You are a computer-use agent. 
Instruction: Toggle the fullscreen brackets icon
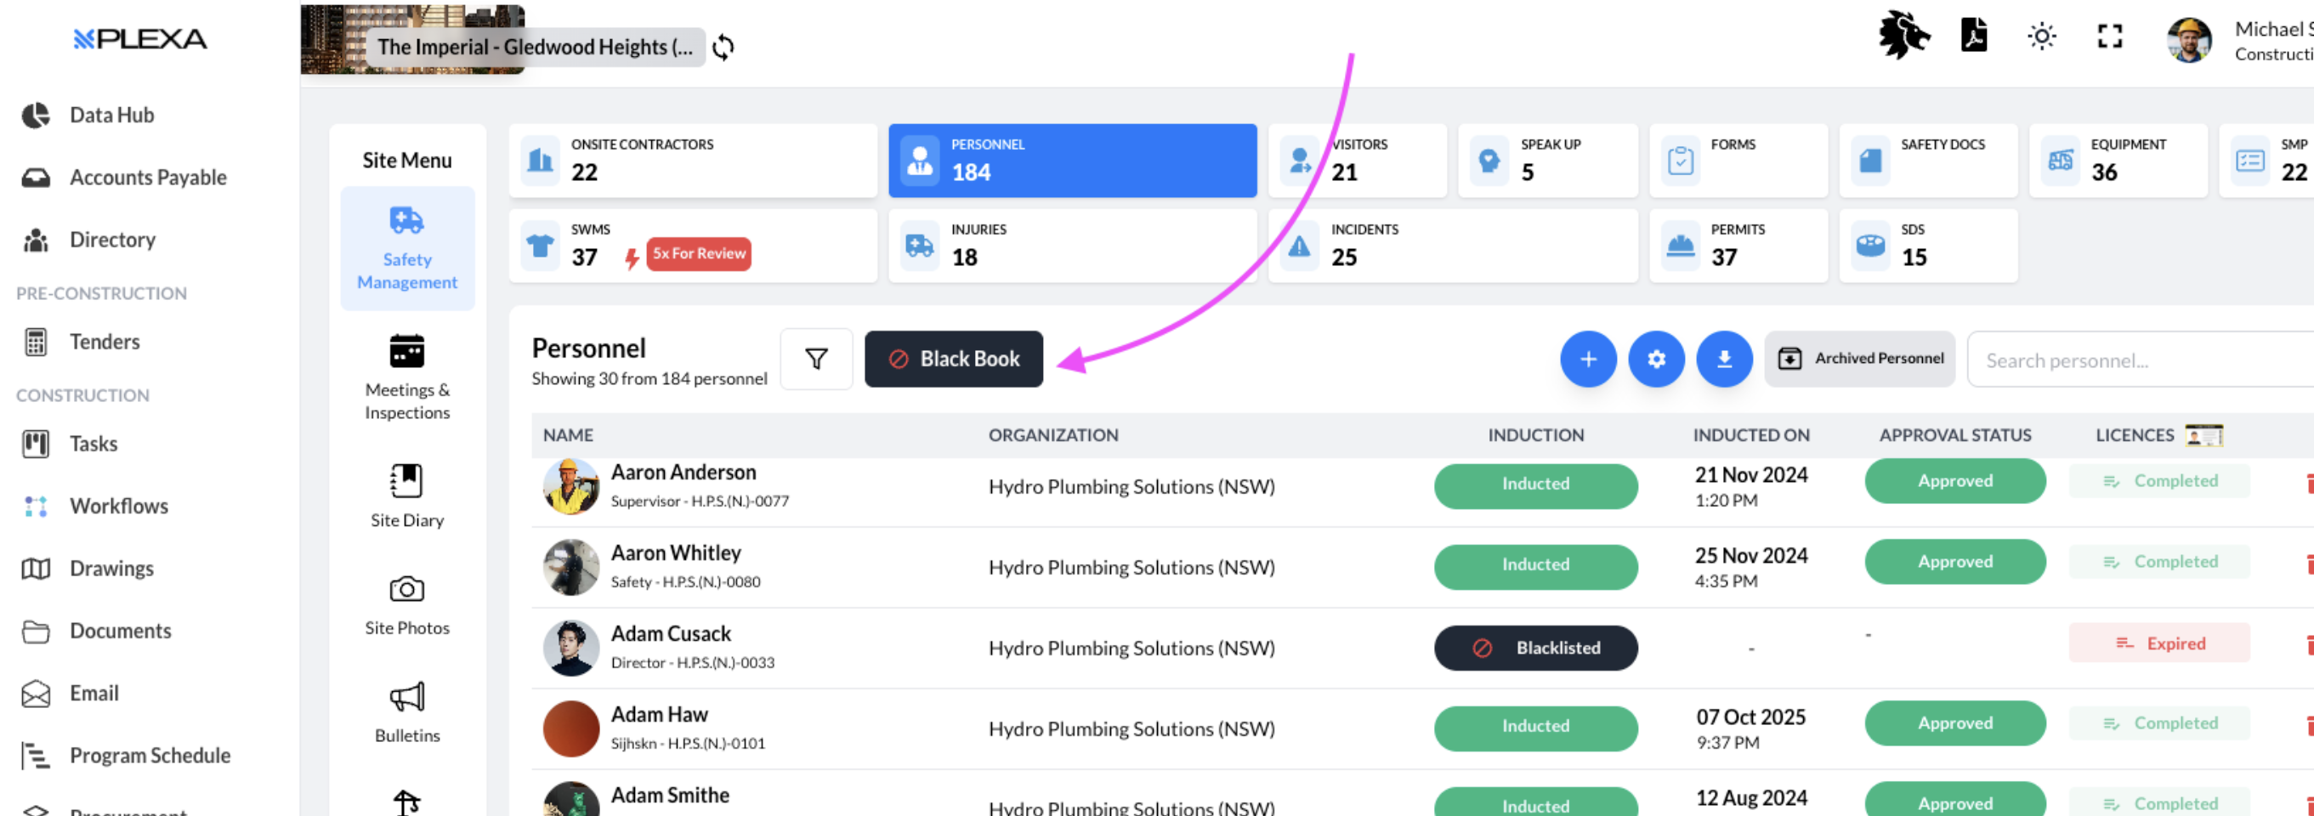tap(2109, 37)
